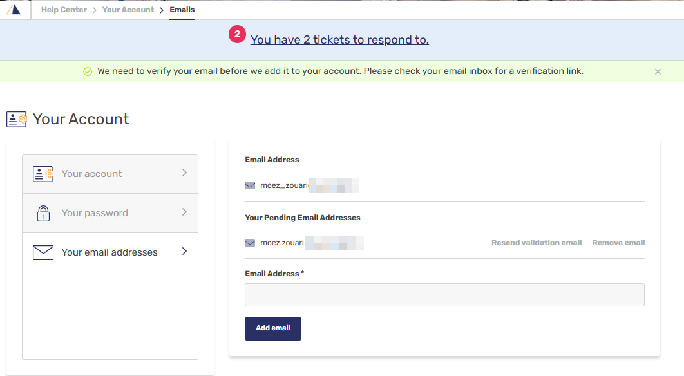Select the envelope icon next to the pending email
Viewport: 684px width, 376px height.
pyautogui.click(x=250, y=243)
